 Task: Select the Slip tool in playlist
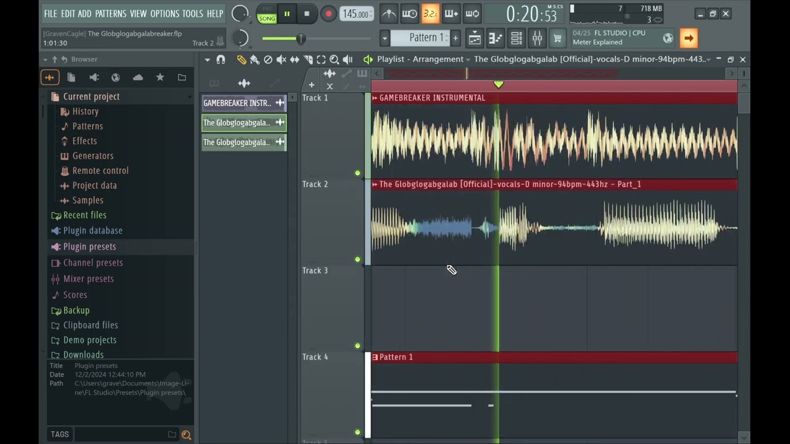click(294, 60)
